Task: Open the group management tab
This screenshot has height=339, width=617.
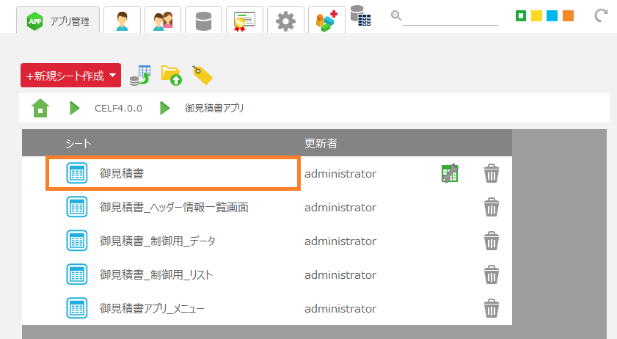Action: [x=163, y=21]
